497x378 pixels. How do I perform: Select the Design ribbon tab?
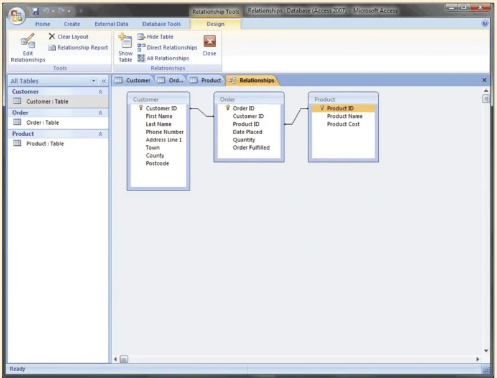point(216,24)
